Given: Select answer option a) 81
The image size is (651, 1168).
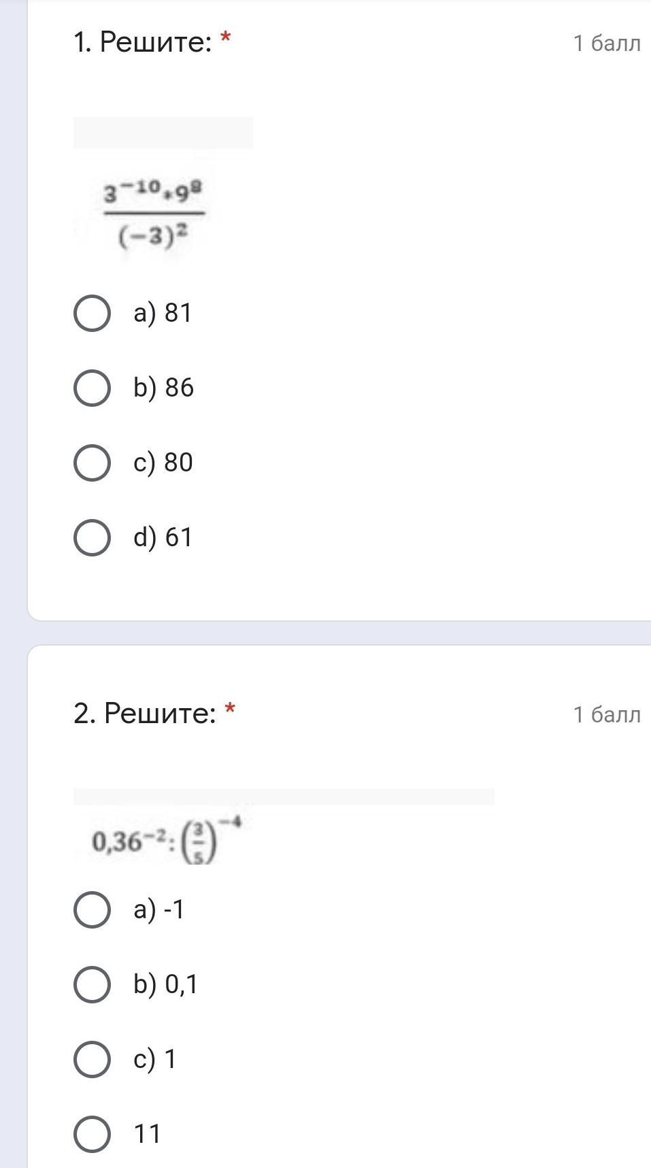Looking at the screenshot, I should point(92,314).
